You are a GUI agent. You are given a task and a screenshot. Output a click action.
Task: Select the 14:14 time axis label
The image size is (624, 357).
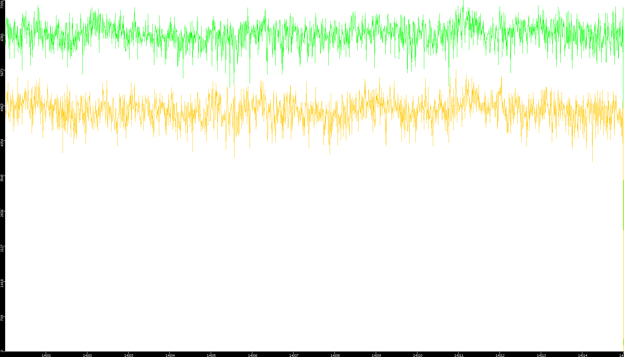coord(582,355)
